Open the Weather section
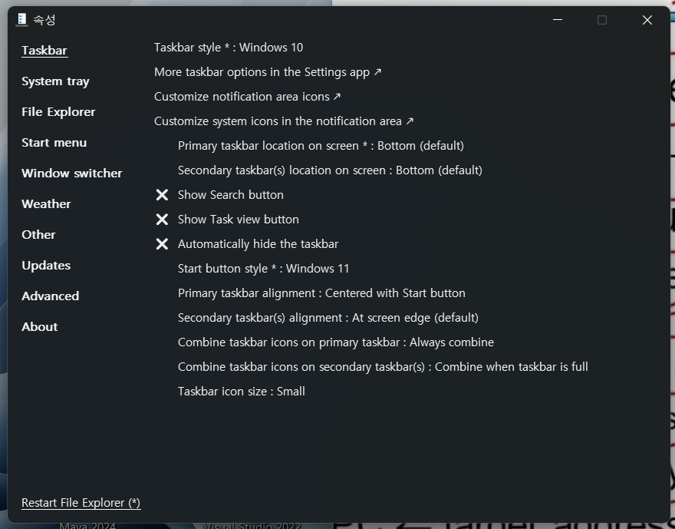The height and width of the screenshot is (529, 675). pos(46,204)
